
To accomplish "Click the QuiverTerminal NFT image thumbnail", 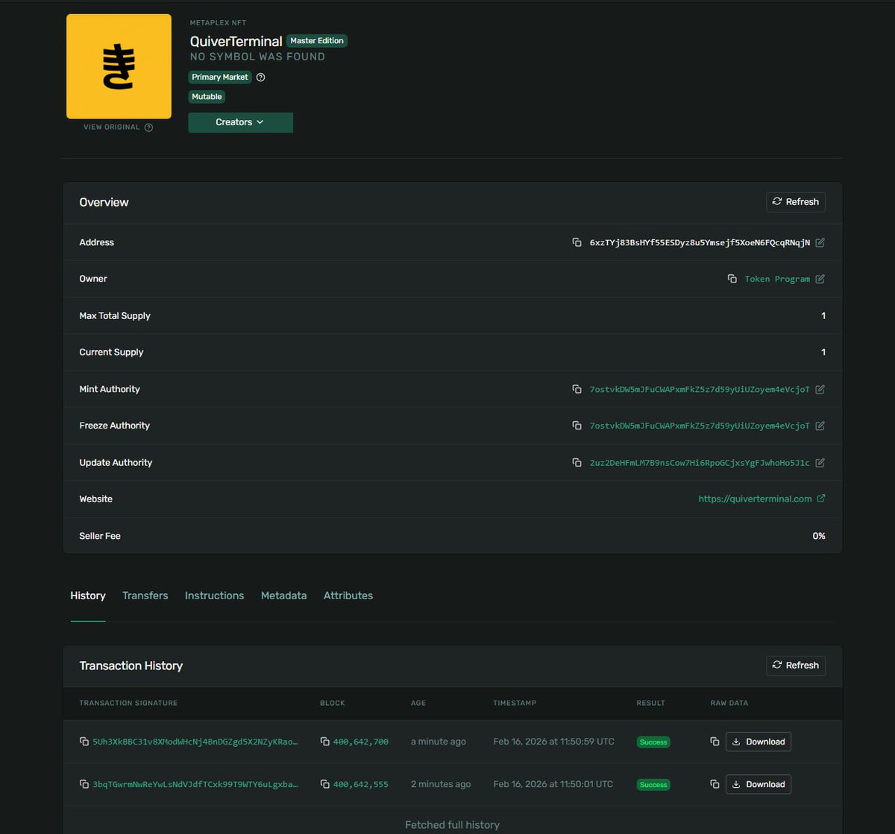I will (119, 66).
